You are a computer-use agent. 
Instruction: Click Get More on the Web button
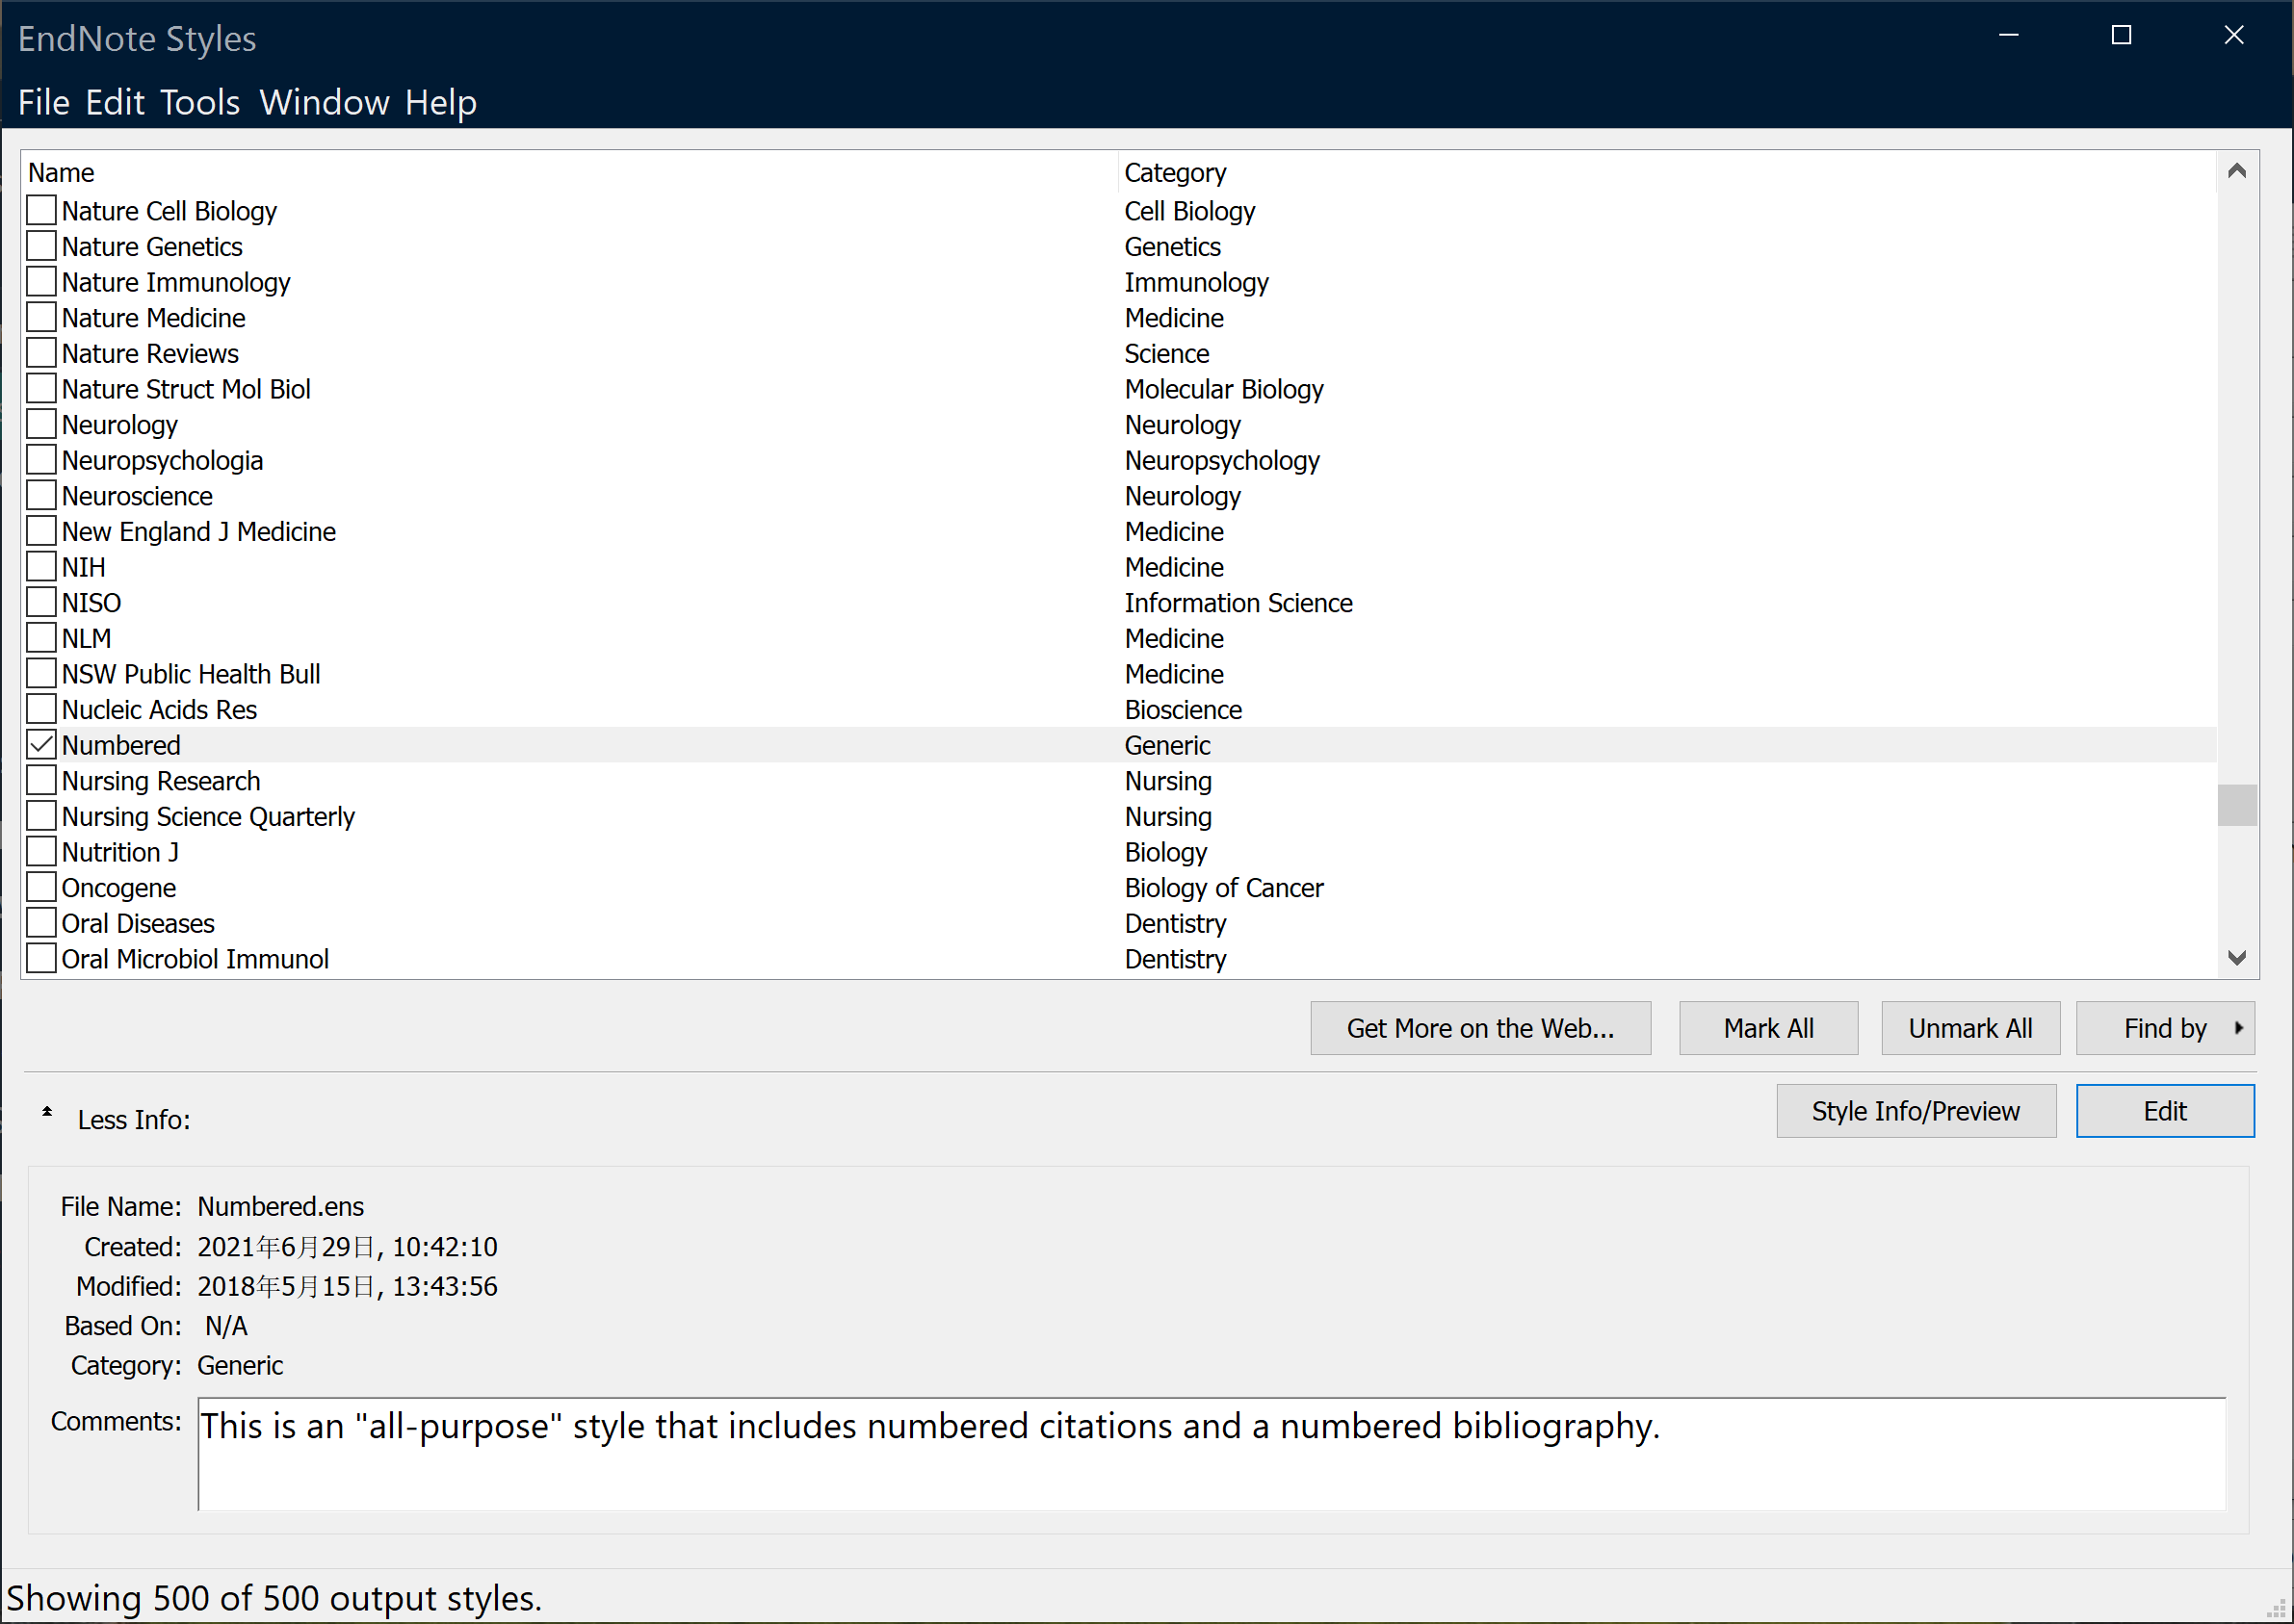click(x=1479, y=1028)
